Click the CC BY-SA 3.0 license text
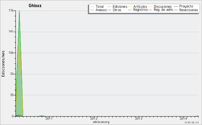The height and width of the screenshot is (125, 202). [x=192, y=123]
